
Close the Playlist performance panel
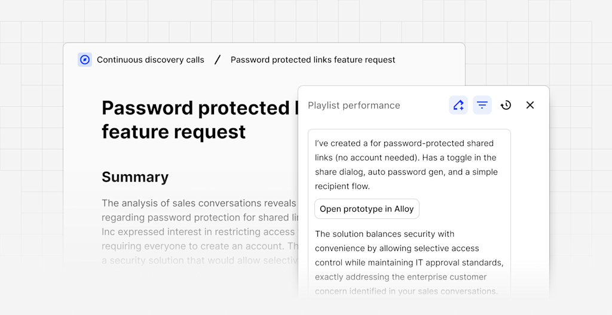pos(530,105)
